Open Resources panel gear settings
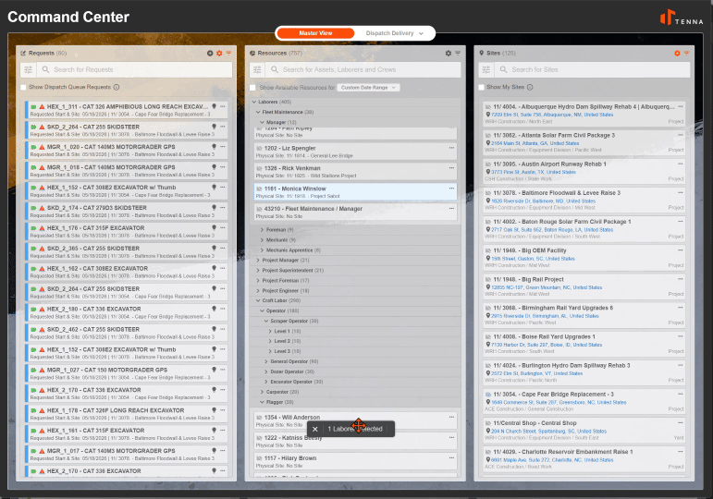This screenshot has width=713, height=499. point(449,54)
